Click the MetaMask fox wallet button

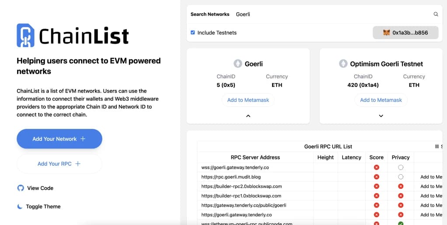coord(405,33)
